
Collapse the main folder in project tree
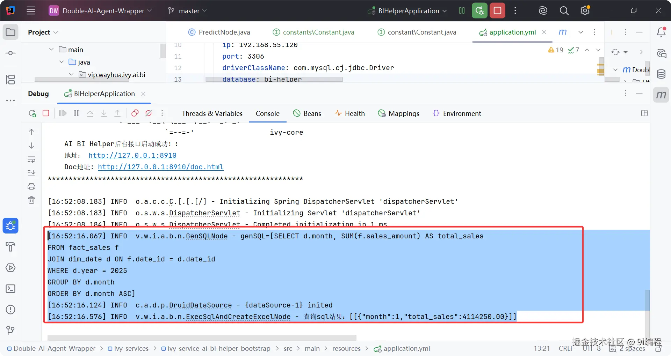click(x=51, y=49)
